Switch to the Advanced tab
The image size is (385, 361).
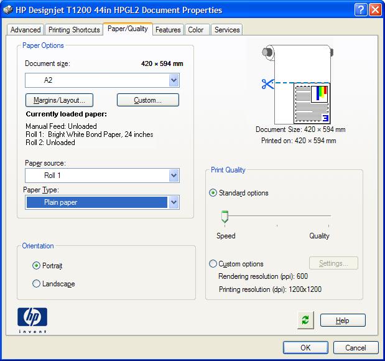tap(26, 30)
